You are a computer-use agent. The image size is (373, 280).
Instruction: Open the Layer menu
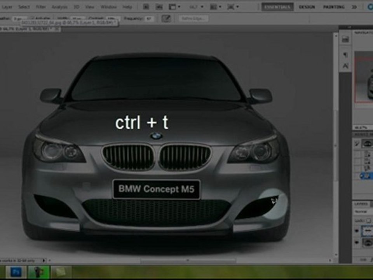pos(7,7)
